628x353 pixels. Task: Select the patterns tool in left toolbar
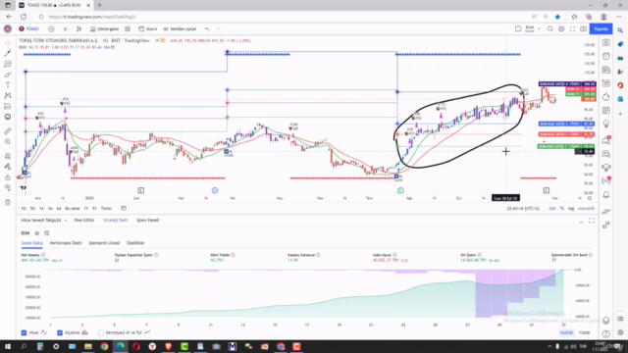coord(8,96)
